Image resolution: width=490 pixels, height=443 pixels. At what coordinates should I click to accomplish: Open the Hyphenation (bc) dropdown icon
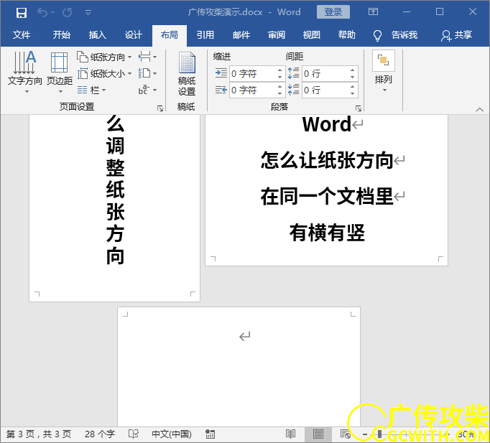147,90
